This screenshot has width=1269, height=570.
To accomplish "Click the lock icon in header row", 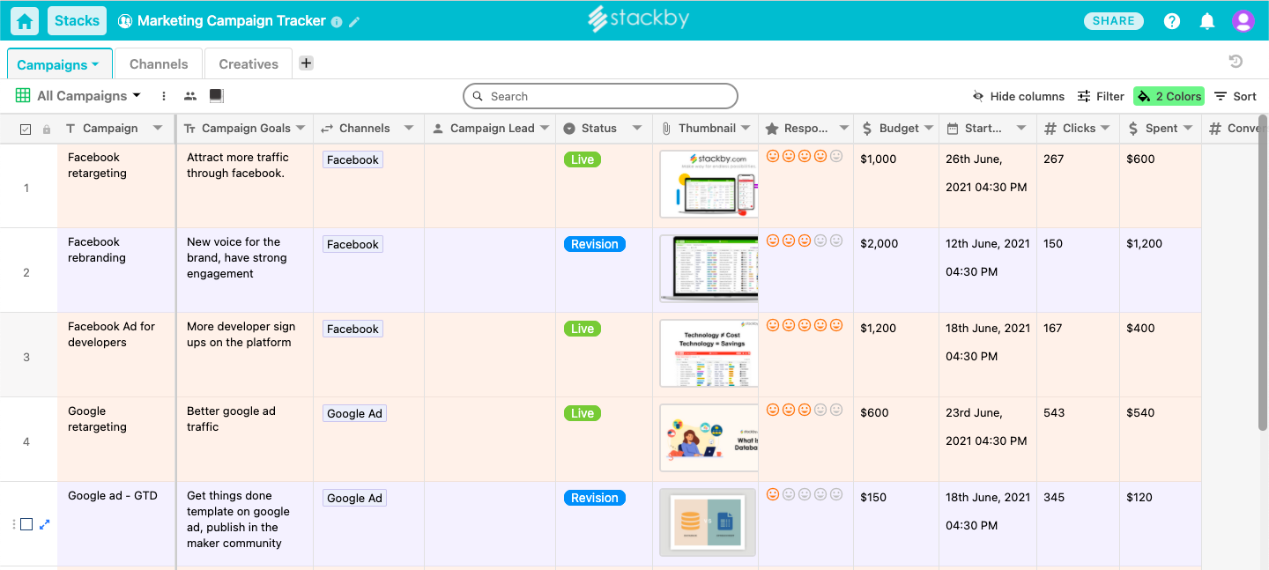I will click(47, 129).
